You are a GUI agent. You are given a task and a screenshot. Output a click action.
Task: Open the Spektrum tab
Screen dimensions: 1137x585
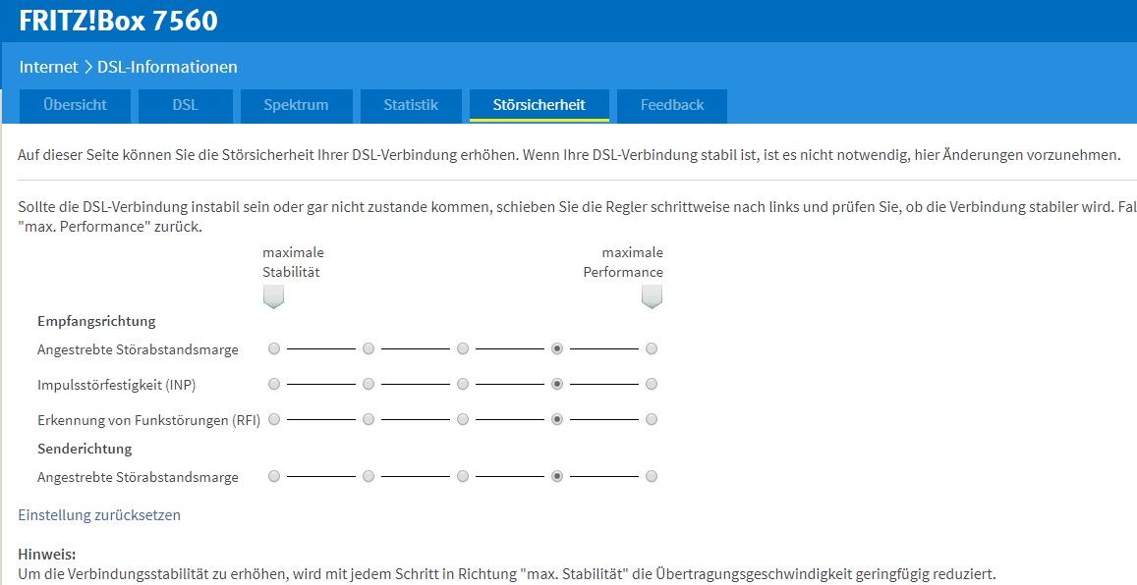296,106
